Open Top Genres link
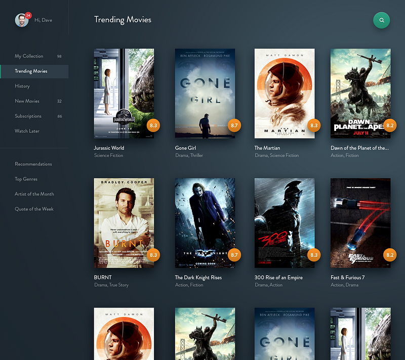Viewport: 405px width, 360px height. click(26, 179)
